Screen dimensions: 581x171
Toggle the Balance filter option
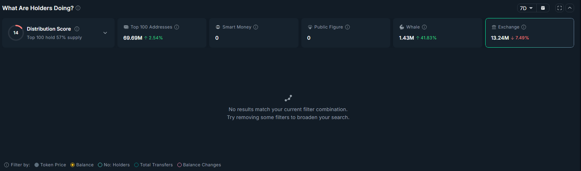pos(73,165)
